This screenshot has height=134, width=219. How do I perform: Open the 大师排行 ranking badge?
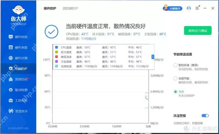point(172,8)
